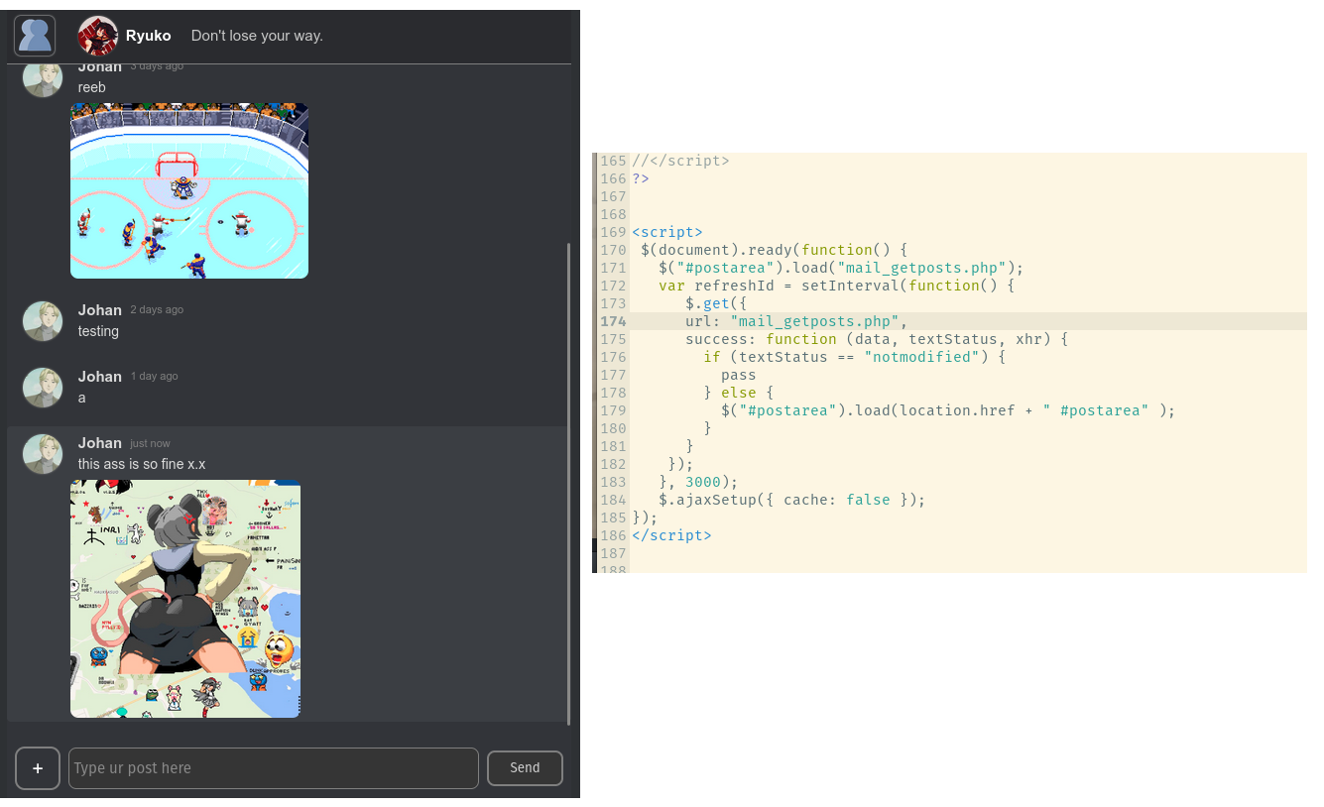This screenshot has height=807, width=1324.
Task: Click the Send button
Action: point(525,768)
